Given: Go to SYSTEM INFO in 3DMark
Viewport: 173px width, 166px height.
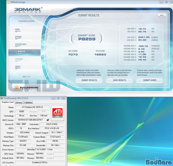Looking at the screenshot, I should [21, 44].
